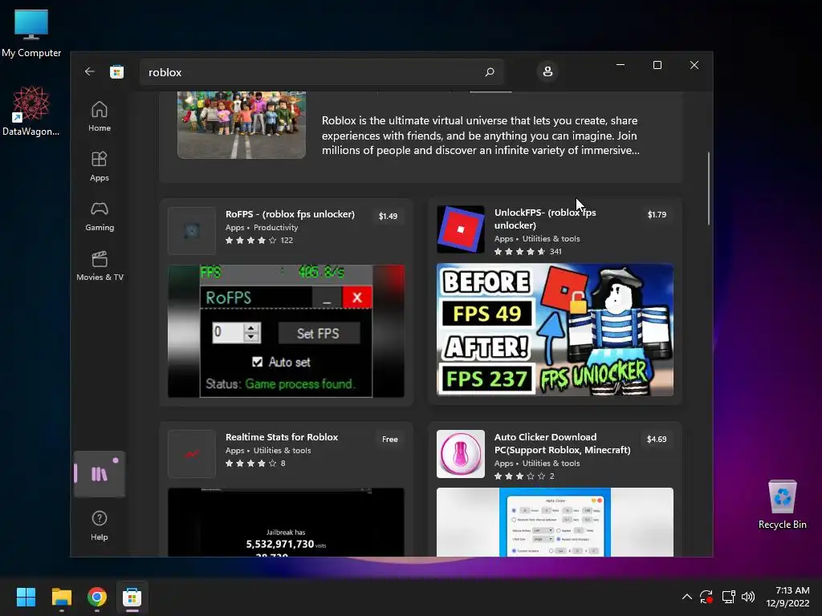Click the $4.69 price of Auto Clicker

pos(657,439)
